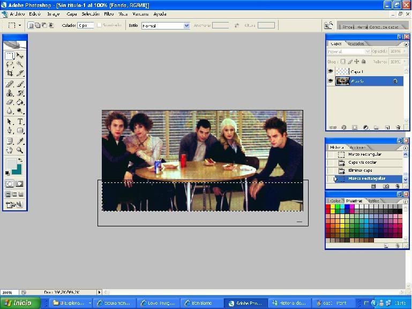This screenshot has height=309, width=412.
Task: Switch to the Muestras tab
Action: pyautogui.click(x=354, y=201)
